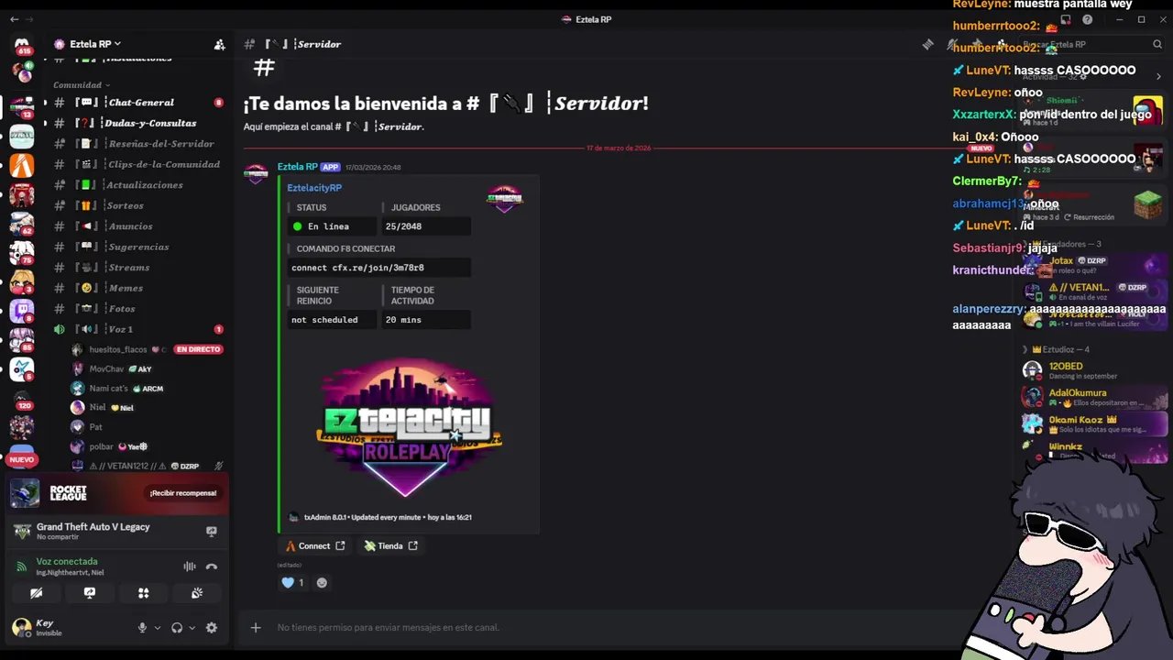The image size is (1173, 660).
Task: Click the Help question mark icon
Action: coord(1087,19)
